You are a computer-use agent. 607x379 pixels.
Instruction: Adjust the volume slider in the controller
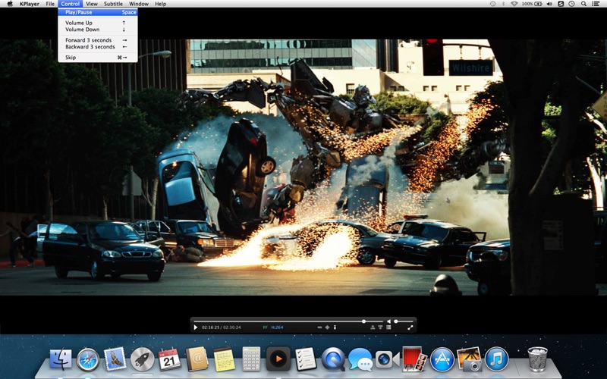404,321
